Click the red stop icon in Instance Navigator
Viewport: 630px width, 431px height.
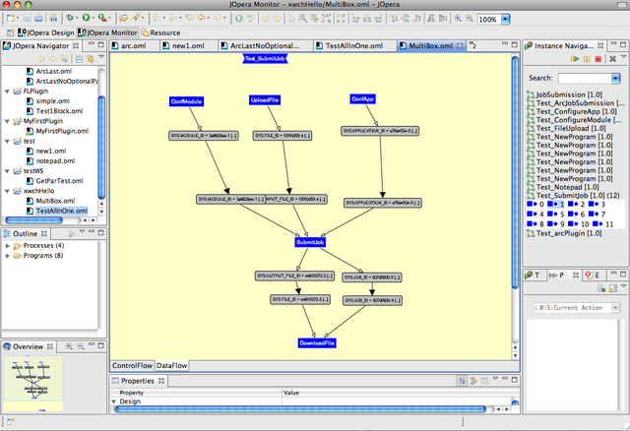[598, 59]
